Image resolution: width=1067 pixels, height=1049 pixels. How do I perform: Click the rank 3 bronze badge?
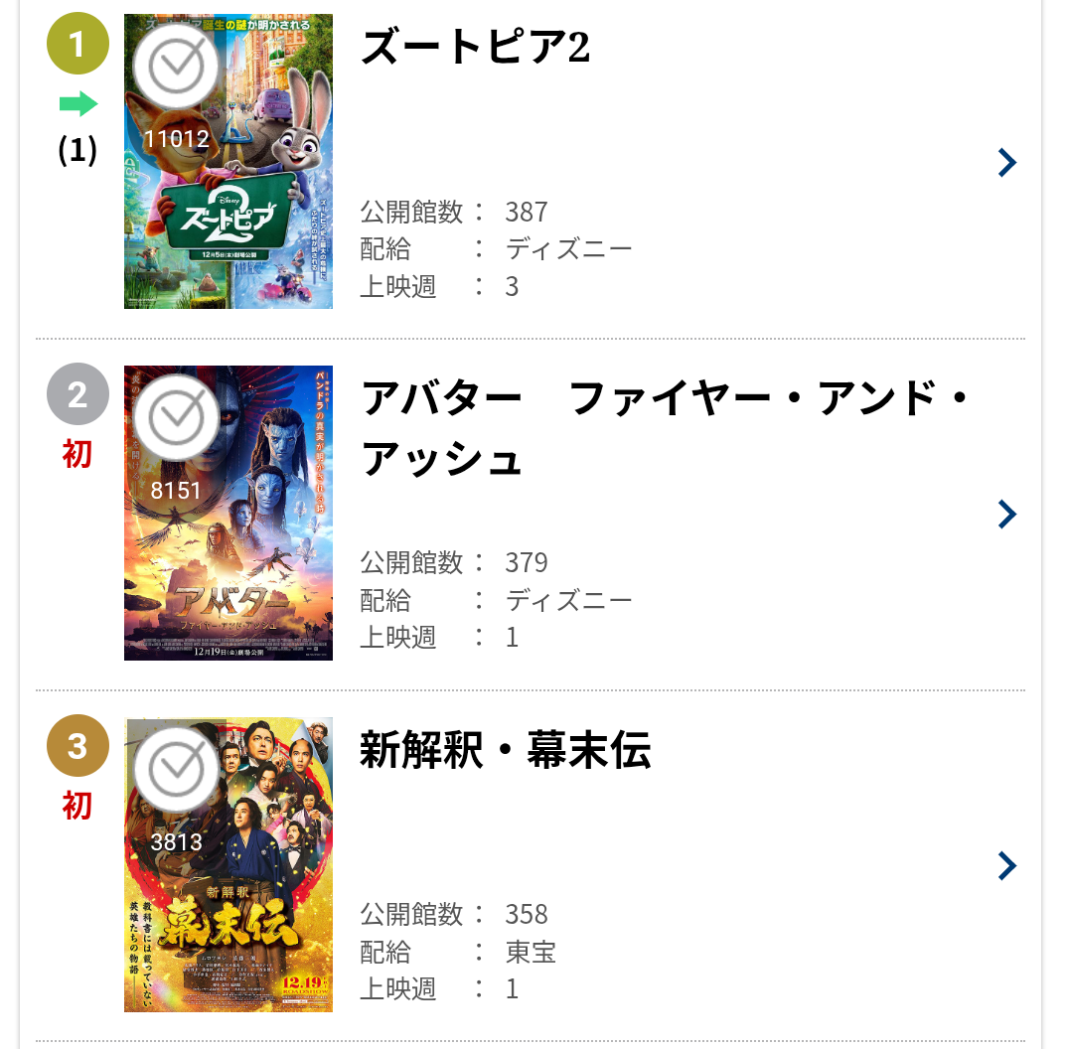point(76,746)
